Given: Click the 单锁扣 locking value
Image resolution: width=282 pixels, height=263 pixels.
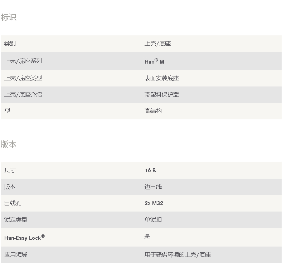Looking at the screenshot, I should point(153,219).
